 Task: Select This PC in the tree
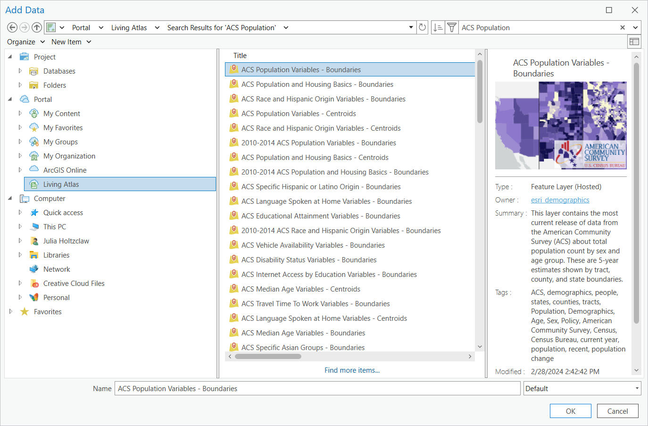coord(55,227)
